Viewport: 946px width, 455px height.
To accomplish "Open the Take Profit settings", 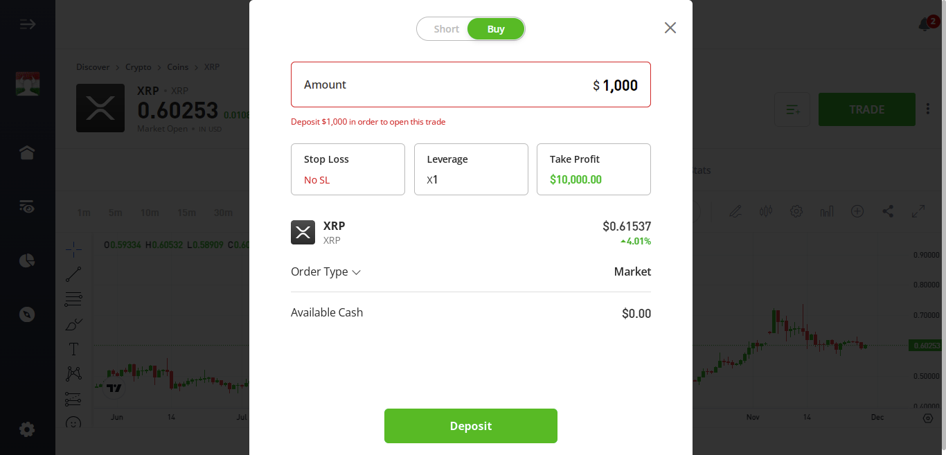I will coord(594,169).
